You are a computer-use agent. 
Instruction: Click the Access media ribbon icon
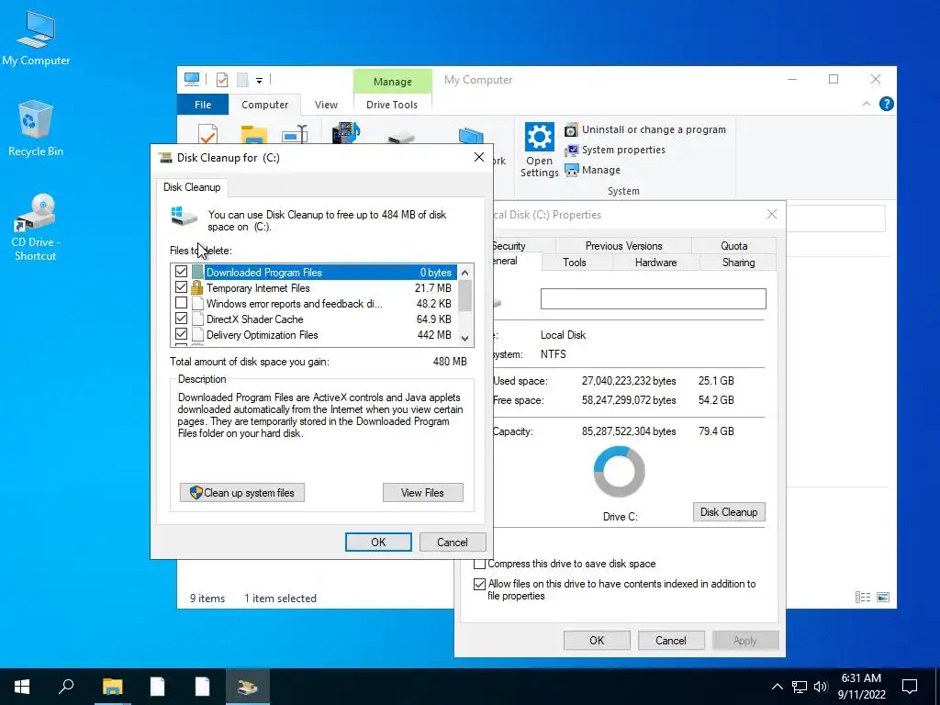coord(346,133)
